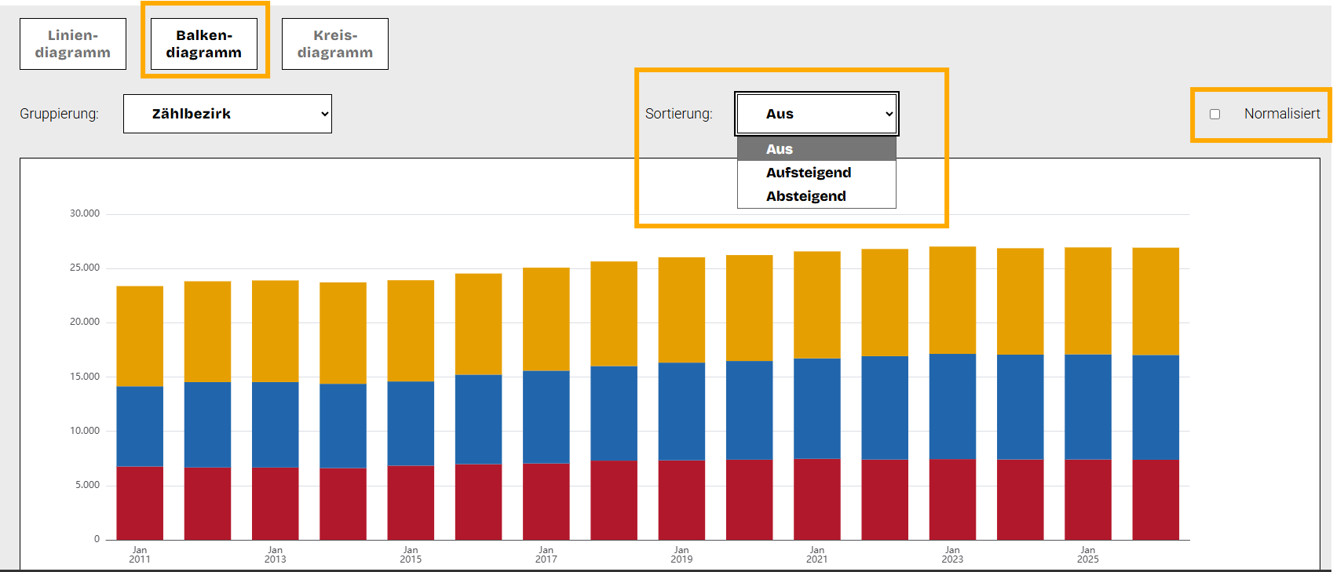Image resolution: width=1333 pixels, height=572 pixels.
Task: Click the Jan 2025 x-axis label
Action: (x=1088, y=555)
